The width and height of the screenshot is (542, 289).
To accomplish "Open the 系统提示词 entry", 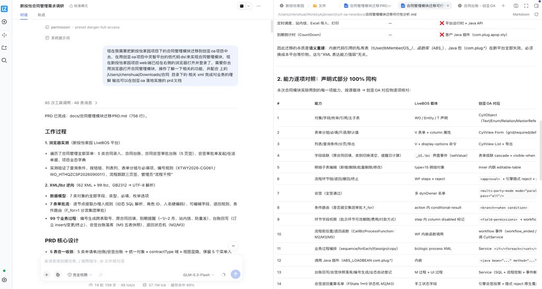I will (57, 38).
